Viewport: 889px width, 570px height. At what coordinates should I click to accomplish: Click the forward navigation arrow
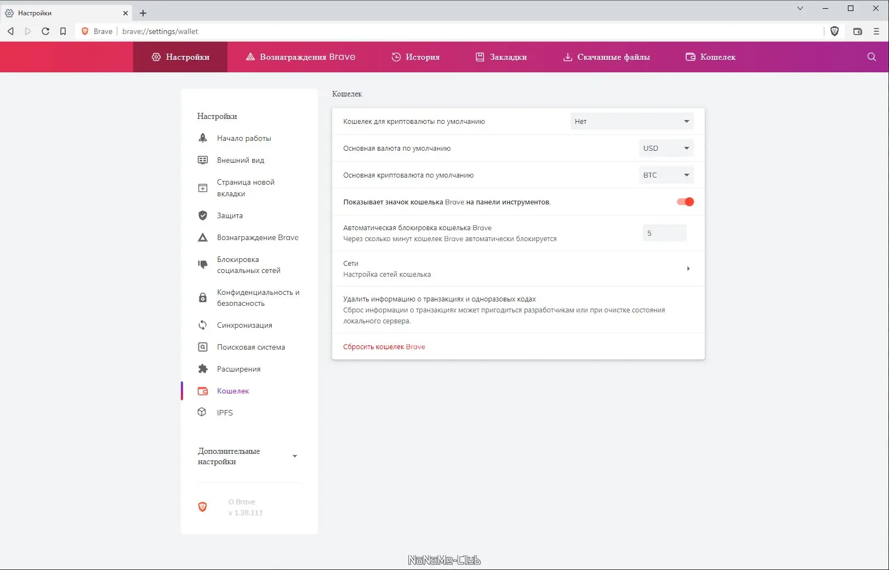pyautogui.click(x=28, y=31)
